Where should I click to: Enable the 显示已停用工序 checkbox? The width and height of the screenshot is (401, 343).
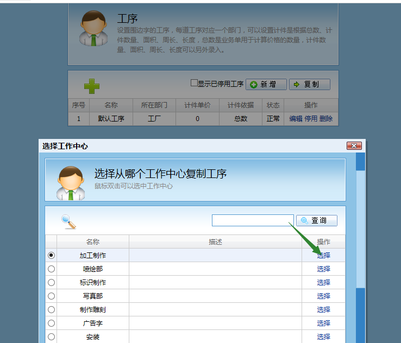point(194,84)
